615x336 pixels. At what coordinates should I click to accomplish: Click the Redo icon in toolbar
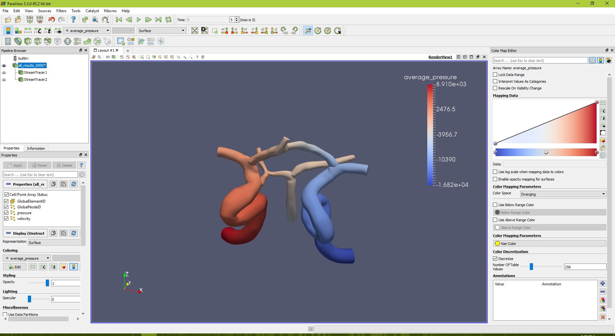pos(61,20)
